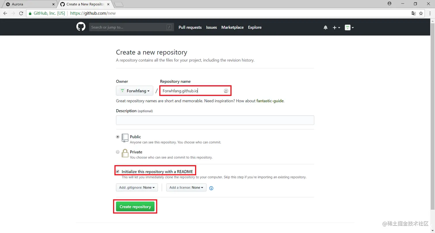Screen dimensions: 435x233
Task: Select the Private radio button
Action: (x=118, y=152)
